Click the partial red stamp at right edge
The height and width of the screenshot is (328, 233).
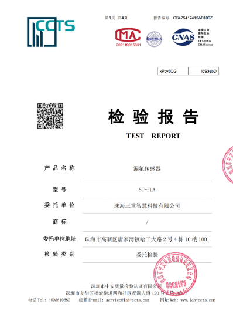[x=228, y=165]
